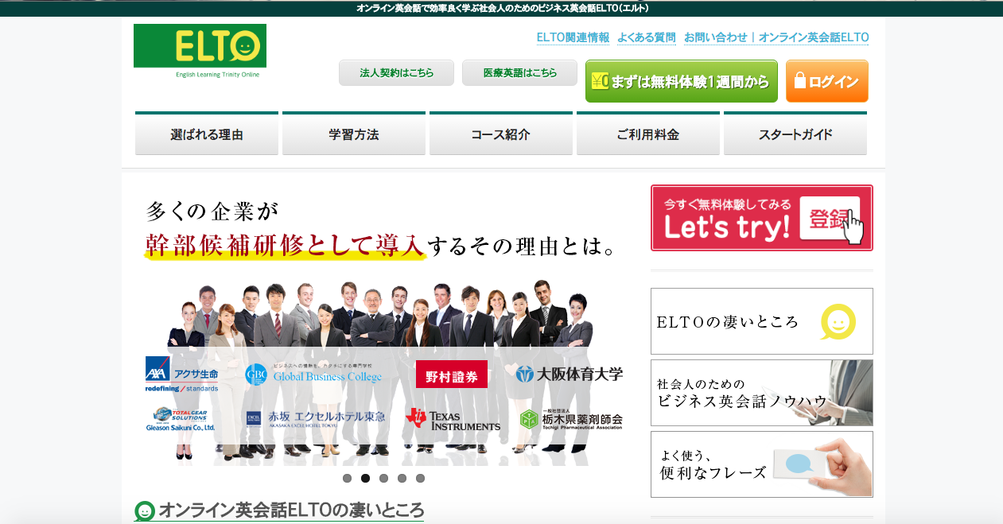Click the Gleason Sakuni Co., Ltd. logo
Screen dimensions: 1003x524
[x=181, y=419]
